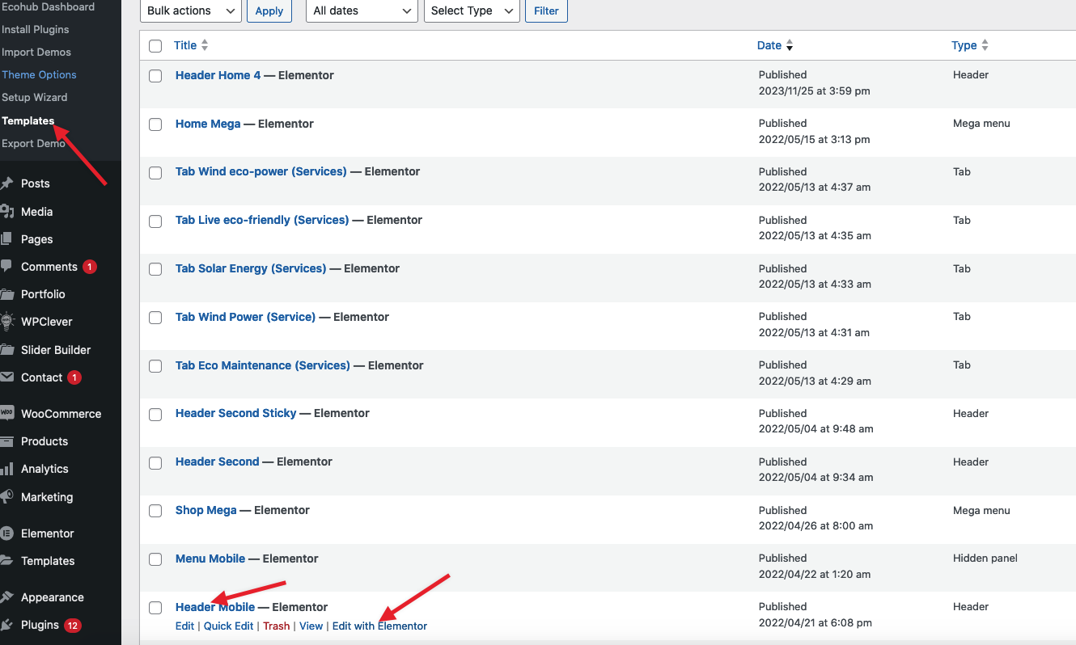Go to Import Demos submenu item
The height and width of the screenshot is (645, 1076).
click(x=36, y=52)
